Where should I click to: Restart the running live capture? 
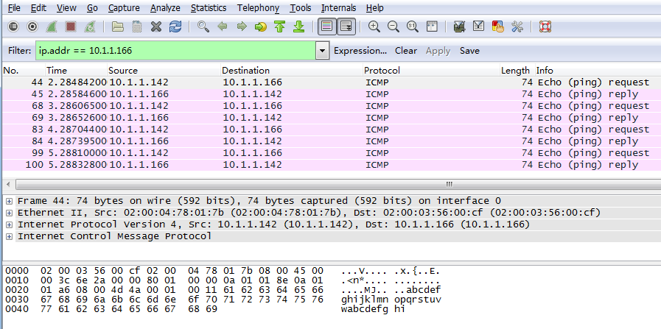[89, 27]
